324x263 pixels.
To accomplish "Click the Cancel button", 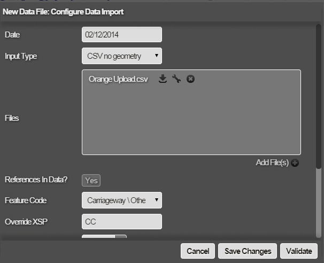I will (198, 251).
